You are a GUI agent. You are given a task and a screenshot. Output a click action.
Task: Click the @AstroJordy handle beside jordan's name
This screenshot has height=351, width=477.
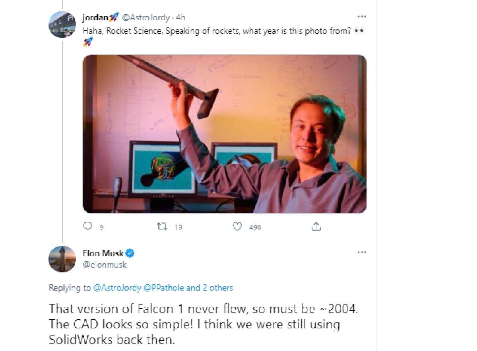pos(146,17)
